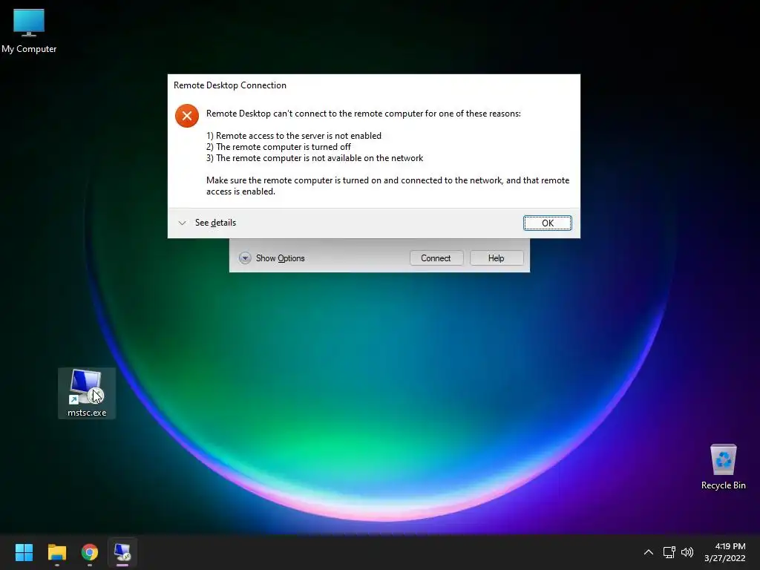This screenshot has width=760, height=570.
Task: Open Help in Remote Desktop window
Action: [496, 258]
